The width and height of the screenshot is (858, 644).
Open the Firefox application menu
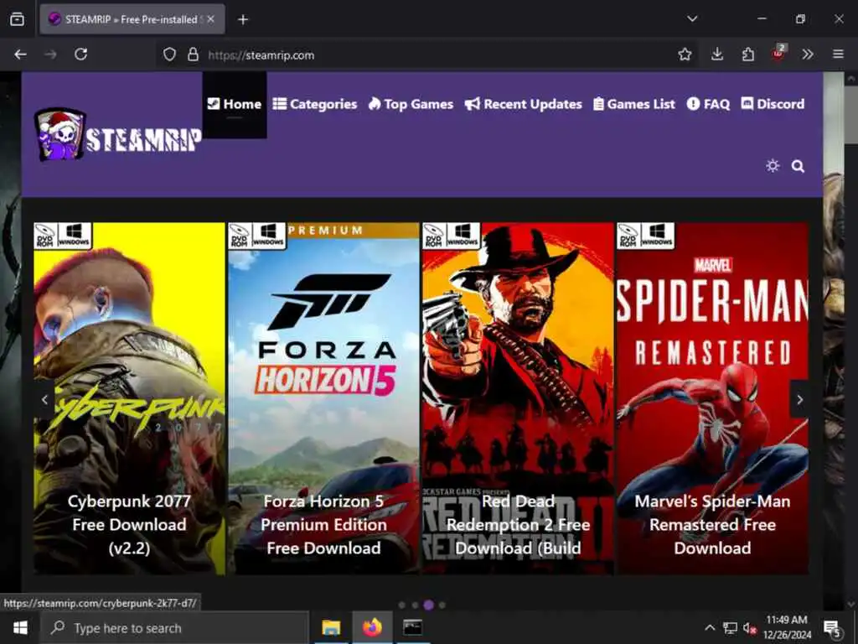click(x=838, y=55)
